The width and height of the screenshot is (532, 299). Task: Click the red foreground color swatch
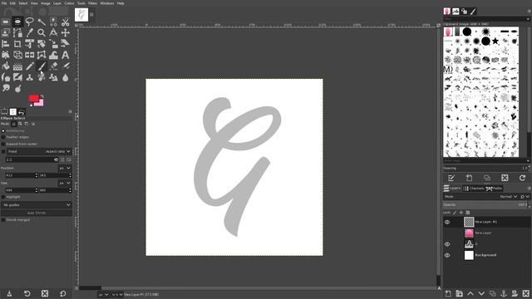33,98
